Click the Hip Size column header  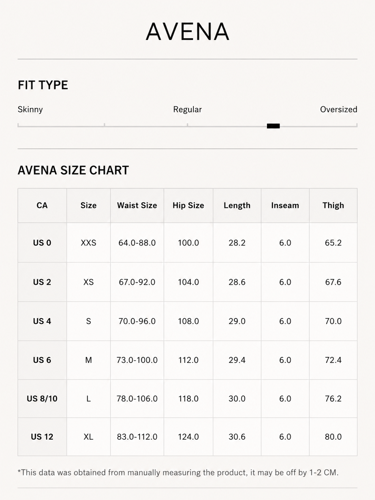[x=189, y=205]
